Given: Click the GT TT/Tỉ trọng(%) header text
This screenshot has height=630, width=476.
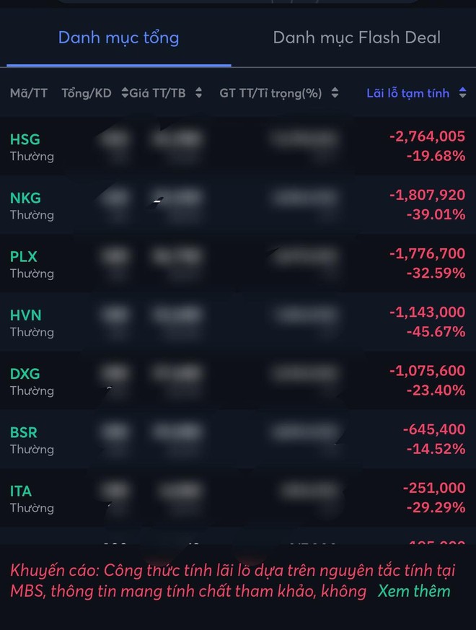Looking at the screenshot, I should pos(270,93).
